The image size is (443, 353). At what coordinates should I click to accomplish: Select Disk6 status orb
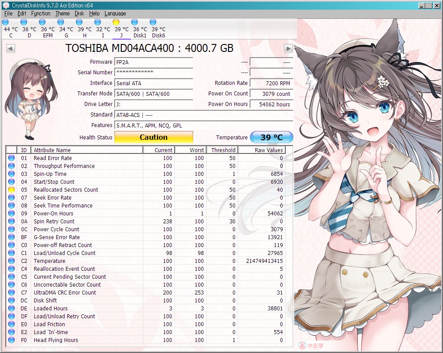pos(153,22)
